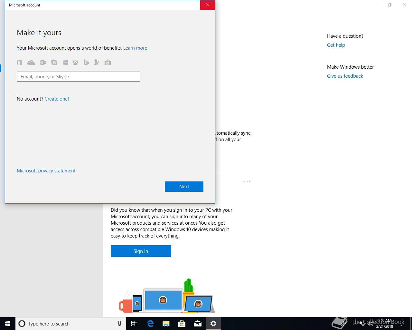Click the OneDrive cloud icon
This screenshot has width=412, height=330.
(x=31, y=63)
